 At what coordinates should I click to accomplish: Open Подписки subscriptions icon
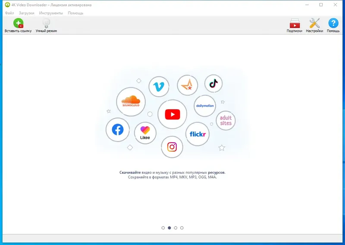295,23
